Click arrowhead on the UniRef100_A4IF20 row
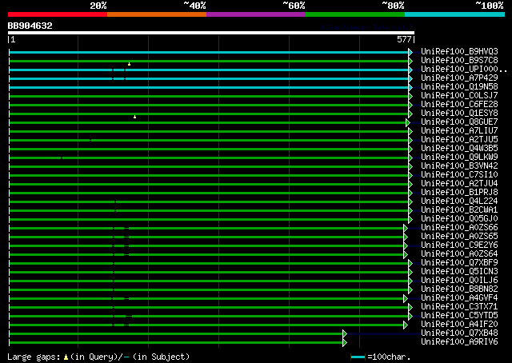Viewport: 512px width, 363px height. (x=406, y=325)
